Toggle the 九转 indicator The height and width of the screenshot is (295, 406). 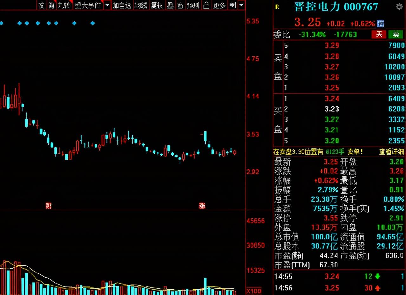tap(63, 5)
